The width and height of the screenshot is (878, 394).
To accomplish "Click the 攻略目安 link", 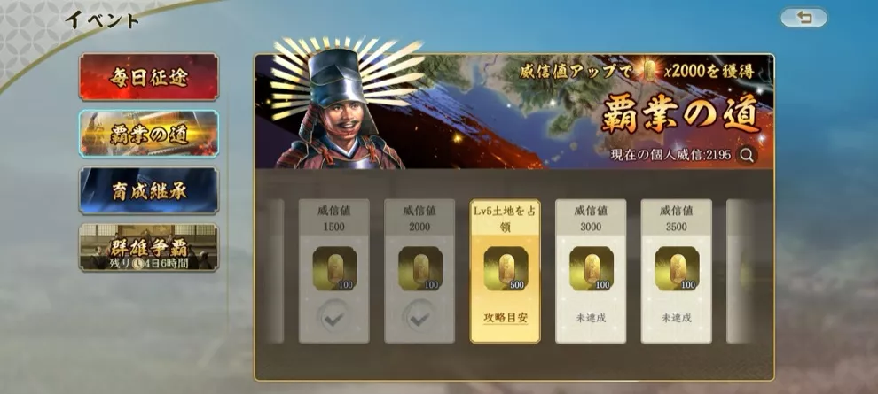I will [506, 318].
